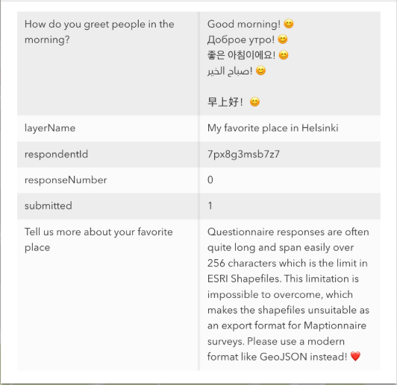
Task: Select the responseNumber field label
Action: tap(66, 180)
